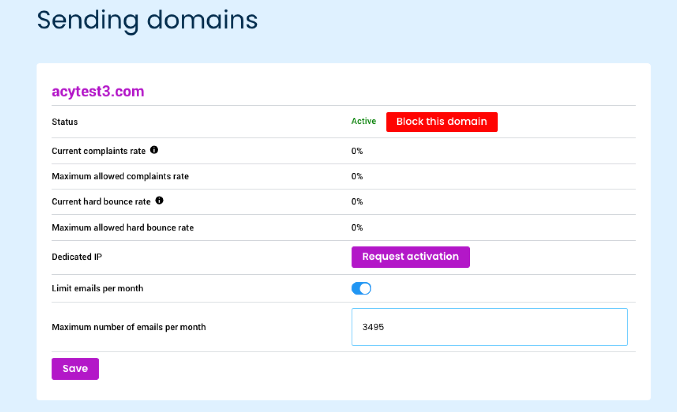Click the Maximum allowed complaints rate label

(120, 177)
